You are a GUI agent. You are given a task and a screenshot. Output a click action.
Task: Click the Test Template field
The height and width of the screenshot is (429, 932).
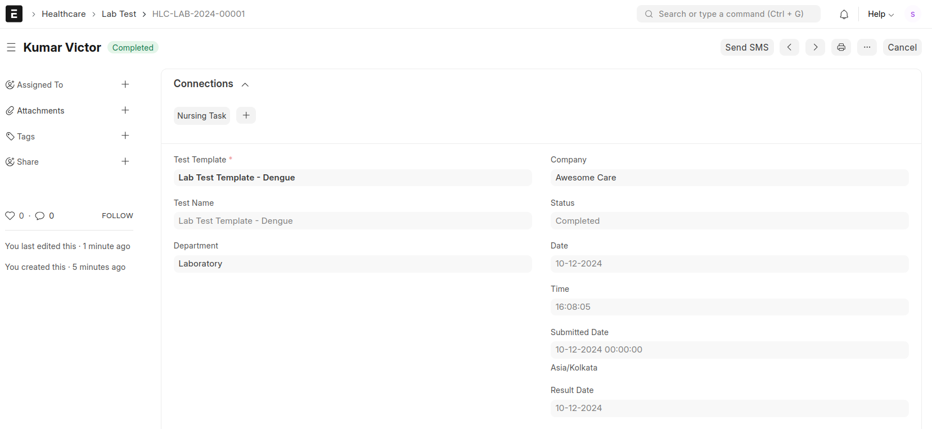(353, 178)
